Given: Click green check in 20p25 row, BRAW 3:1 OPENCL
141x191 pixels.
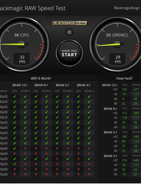Looking at the screenshot, I should [x=89, y=159].
